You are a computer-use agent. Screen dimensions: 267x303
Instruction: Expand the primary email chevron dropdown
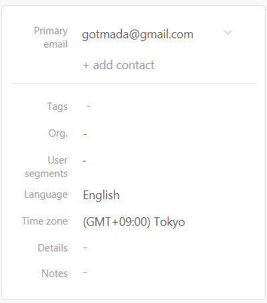pos(227,33)
